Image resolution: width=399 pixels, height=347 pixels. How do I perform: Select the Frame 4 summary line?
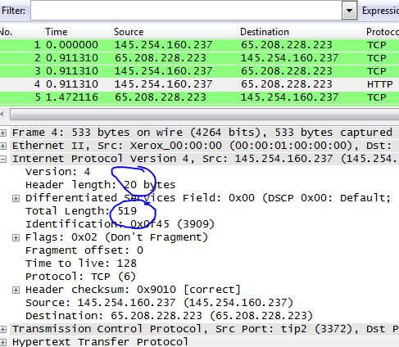click(x=205, y=133)
